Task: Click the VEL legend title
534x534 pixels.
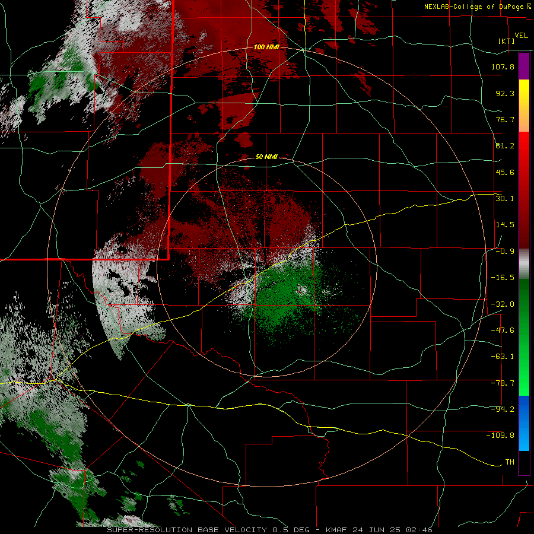Action: (x=521, y=36)
